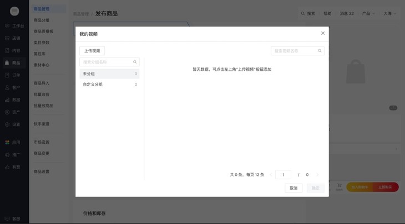The height and width of the screenshot is (224, 405).
Task: Click the 上传视频 upload button
Action: [x=92, y=51]
